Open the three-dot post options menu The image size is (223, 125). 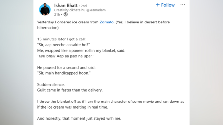183,5
